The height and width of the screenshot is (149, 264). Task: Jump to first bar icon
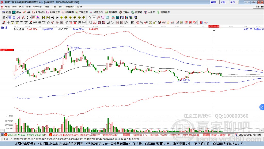(43, 18)
